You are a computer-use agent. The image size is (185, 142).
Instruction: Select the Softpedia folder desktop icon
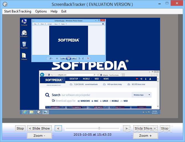pyautogui.click(x=24, y=57)
